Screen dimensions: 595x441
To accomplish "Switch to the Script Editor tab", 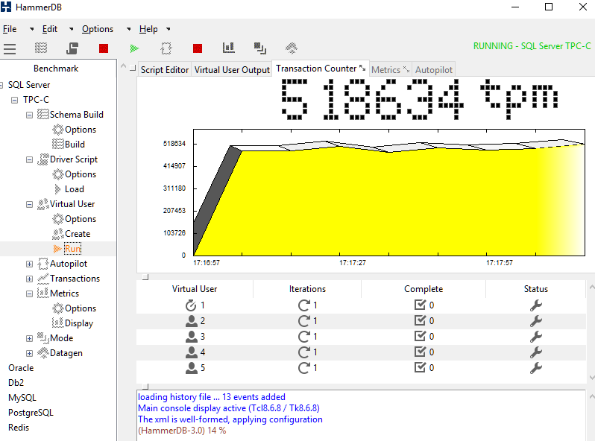I will point(165,70).
